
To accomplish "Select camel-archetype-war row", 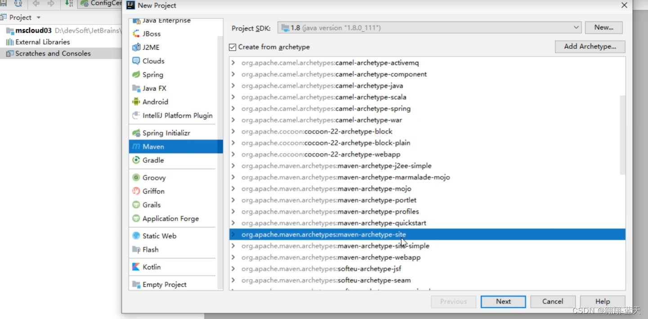I will tap(427, 120).
